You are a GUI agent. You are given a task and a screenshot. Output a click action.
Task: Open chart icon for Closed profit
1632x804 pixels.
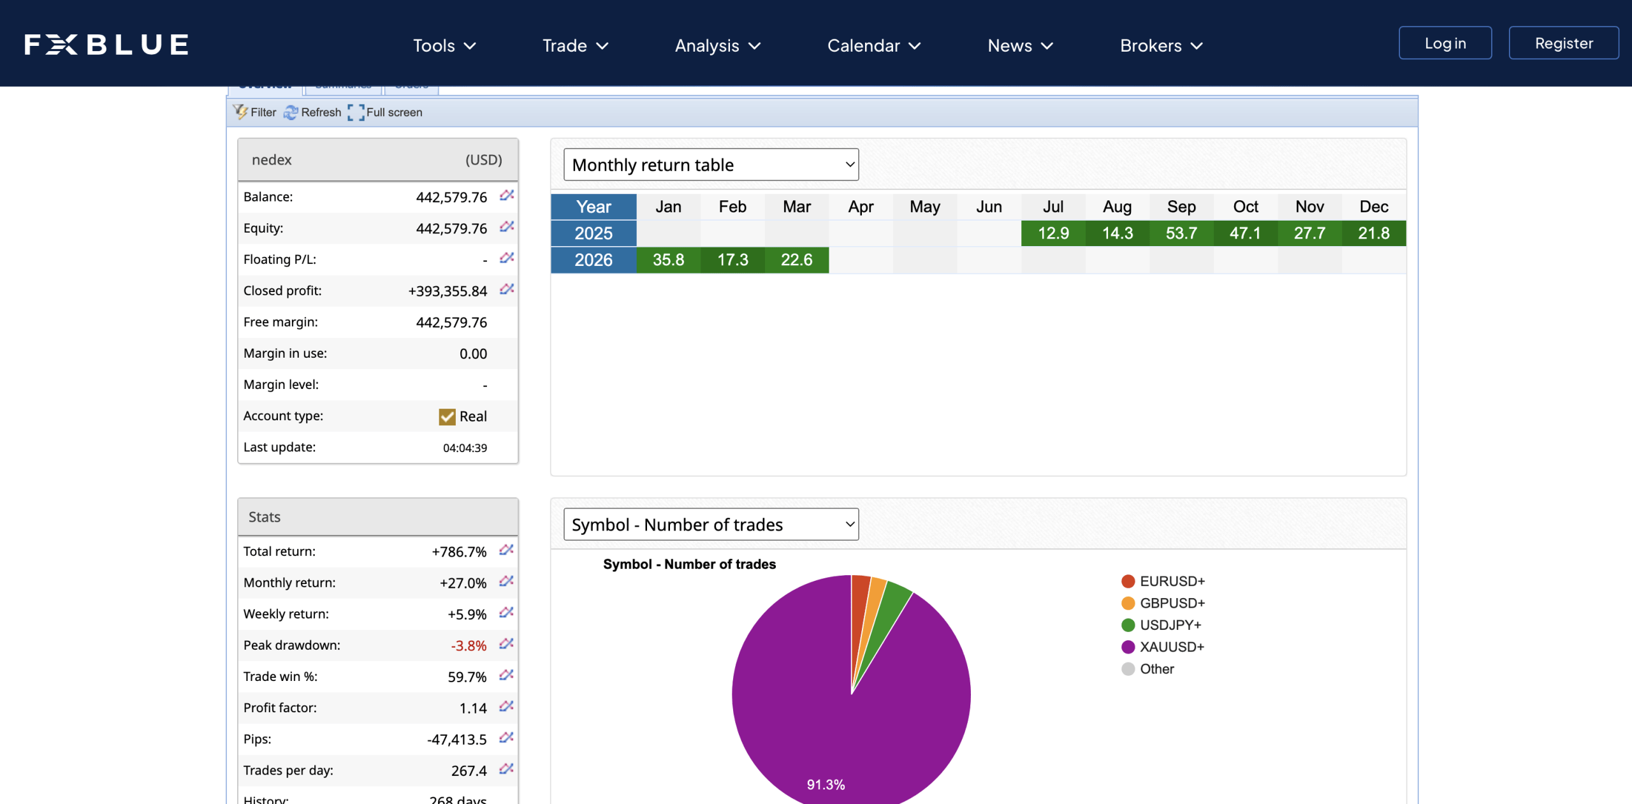click(x=506, y=289)
